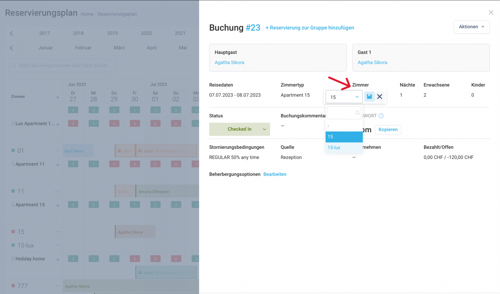This screenshot has height=294, width=500.
Task: Click the booking number or guest search field
Action: (x=63, y=65)
